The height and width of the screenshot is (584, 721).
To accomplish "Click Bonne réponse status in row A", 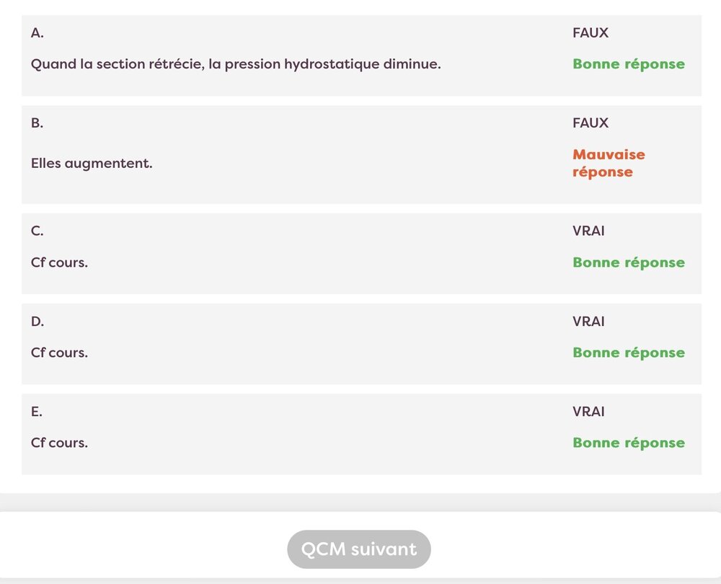I will click(629, 64).
